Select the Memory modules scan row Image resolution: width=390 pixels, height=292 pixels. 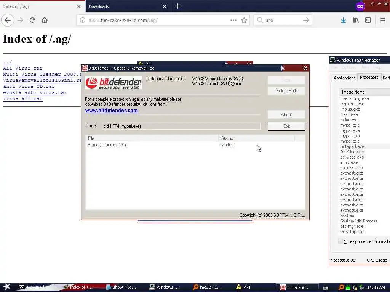pyautogui.click(x=195, y=145)
